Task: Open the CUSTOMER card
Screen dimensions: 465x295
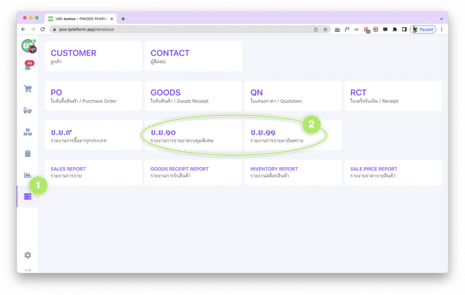Action: coord(93,56)
